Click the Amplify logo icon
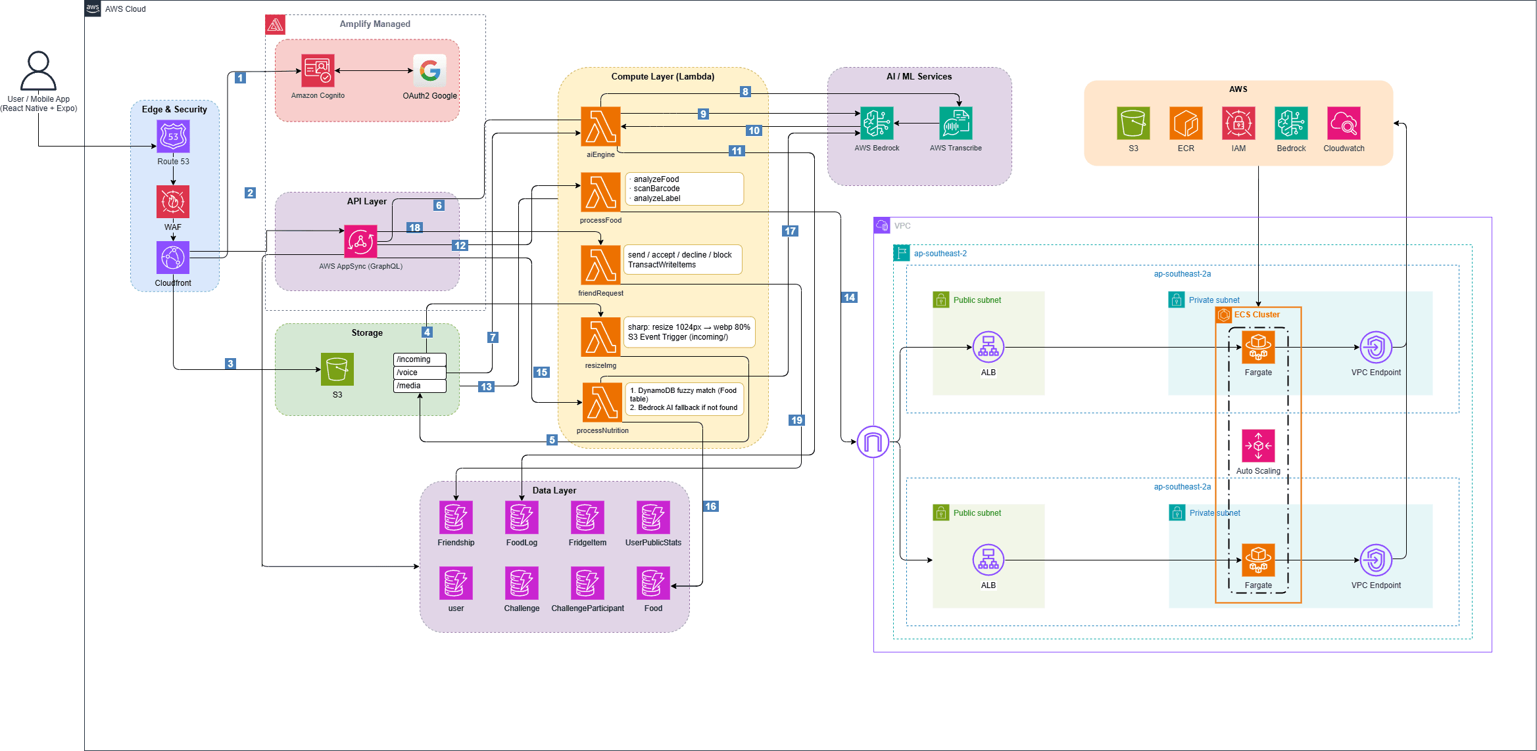 point(275,25)
